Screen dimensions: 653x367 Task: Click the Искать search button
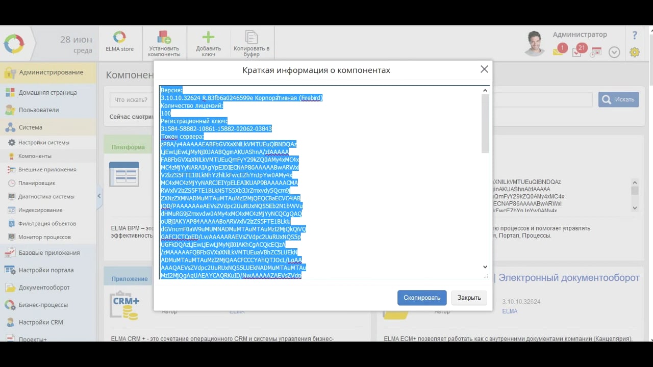(618, 99)
